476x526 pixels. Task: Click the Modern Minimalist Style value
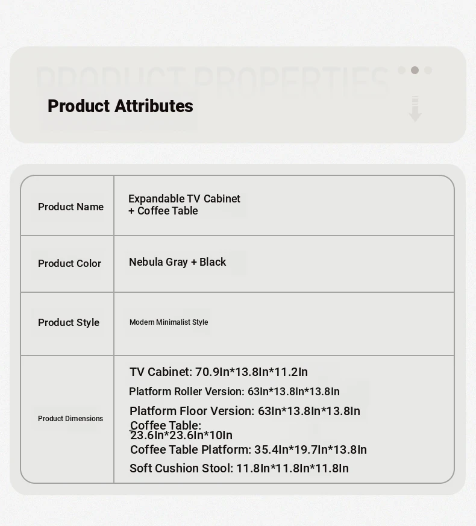click(169, 322)
